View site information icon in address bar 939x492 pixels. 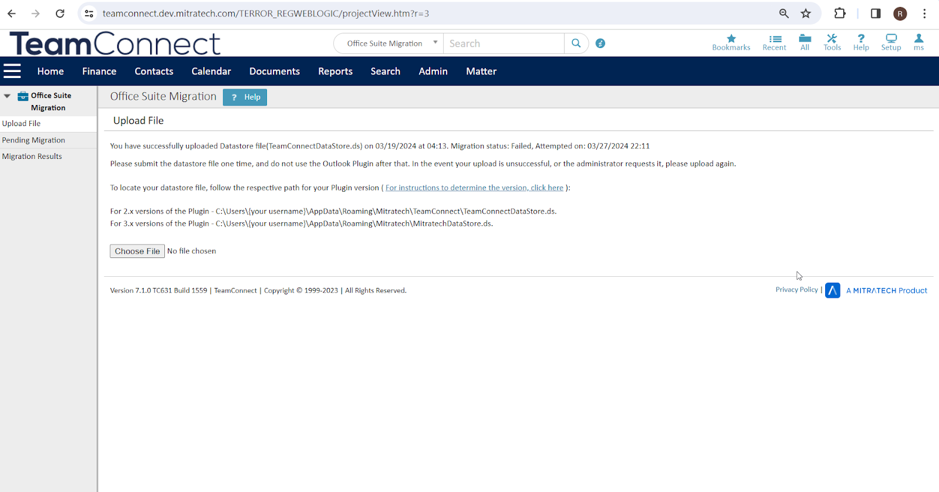click(x=89, y=13)
